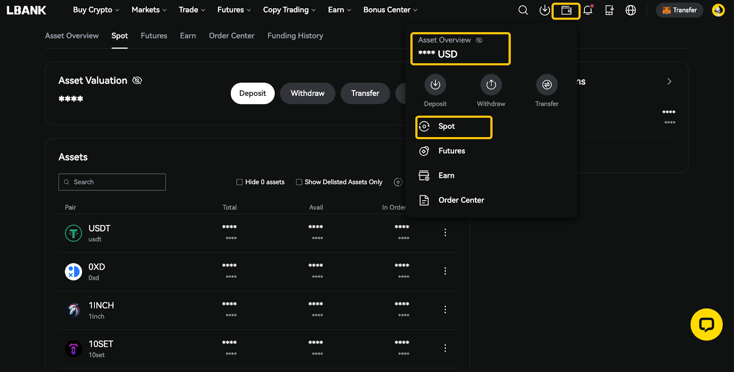Click Asset Overview USD balance in dropdown

tap(438, 54)
